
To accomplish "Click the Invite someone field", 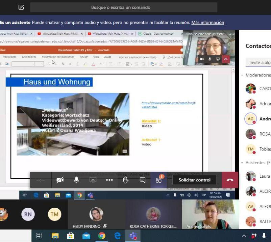I will click(258, 63).
